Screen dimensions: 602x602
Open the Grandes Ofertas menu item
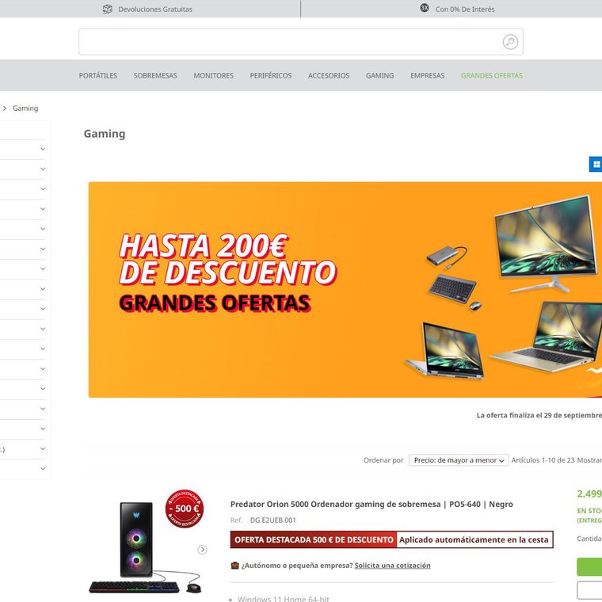pos(491,75)
